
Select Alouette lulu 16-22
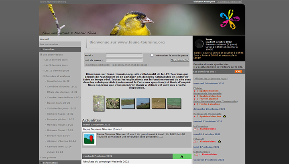click(x=58, y=81)
